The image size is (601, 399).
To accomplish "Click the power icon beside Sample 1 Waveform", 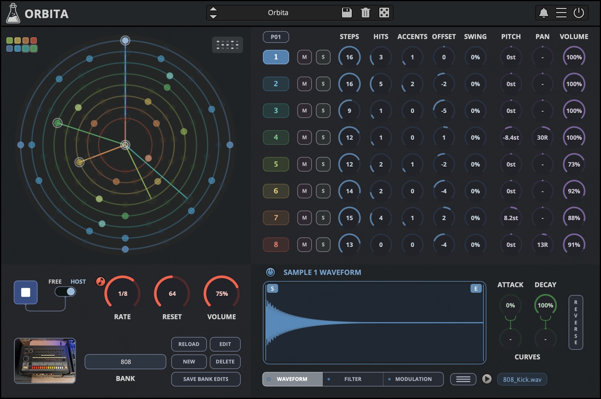I will 270,272.
